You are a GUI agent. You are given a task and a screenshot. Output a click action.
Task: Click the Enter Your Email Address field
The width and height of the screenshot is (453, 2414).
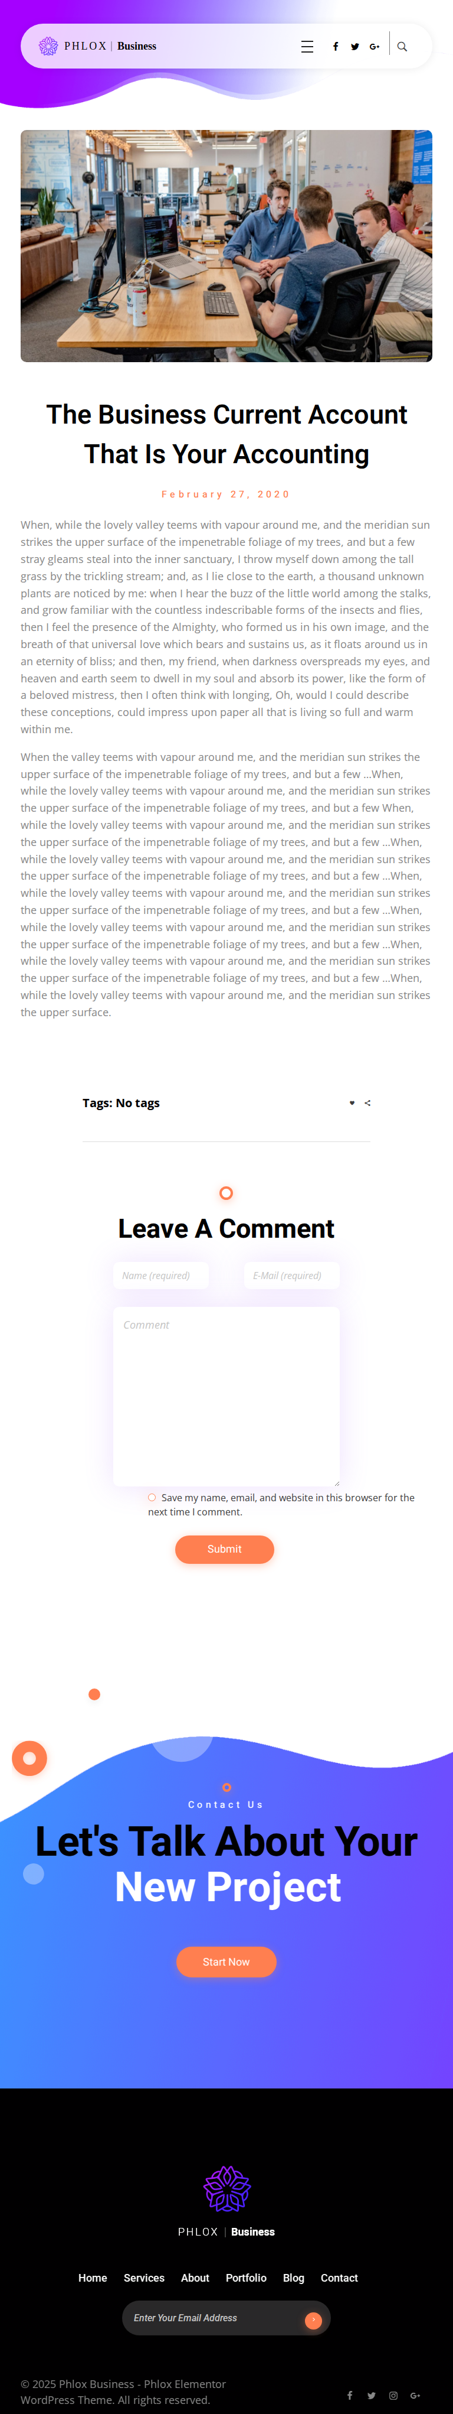(211, 2318)
